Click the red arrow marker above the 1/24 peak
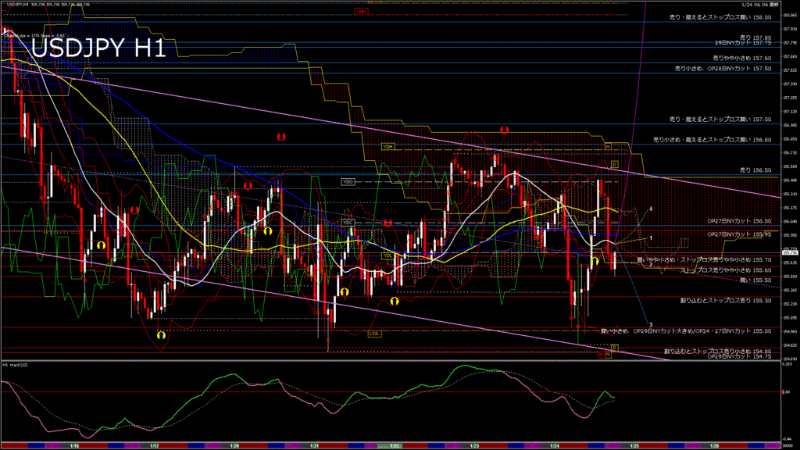Screen dimensions: 800x450 click(x=505, y=130)
